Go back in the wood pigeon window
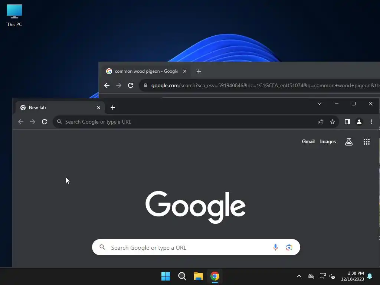 (x=107, y=85)
